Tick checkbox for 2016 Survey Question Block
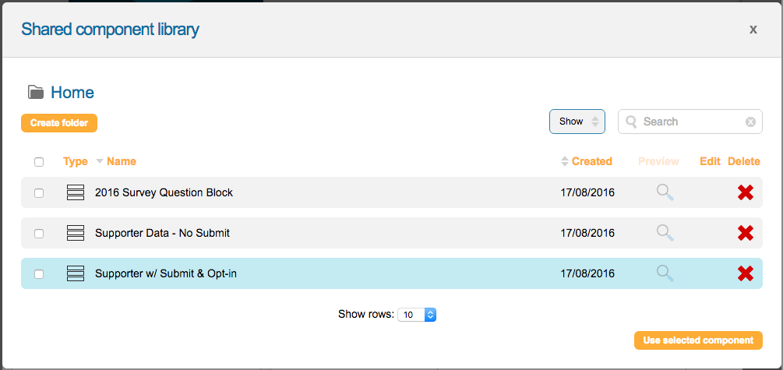Image resolution: width=783 pixels, height=370 pixels. (x=39, y=193)
